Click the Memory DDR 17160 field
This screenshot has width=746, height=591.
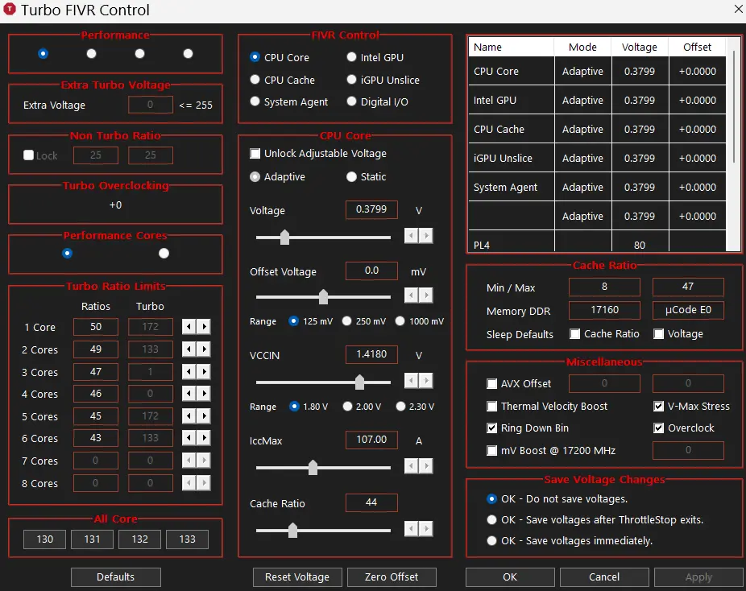[x=604, y=310]
